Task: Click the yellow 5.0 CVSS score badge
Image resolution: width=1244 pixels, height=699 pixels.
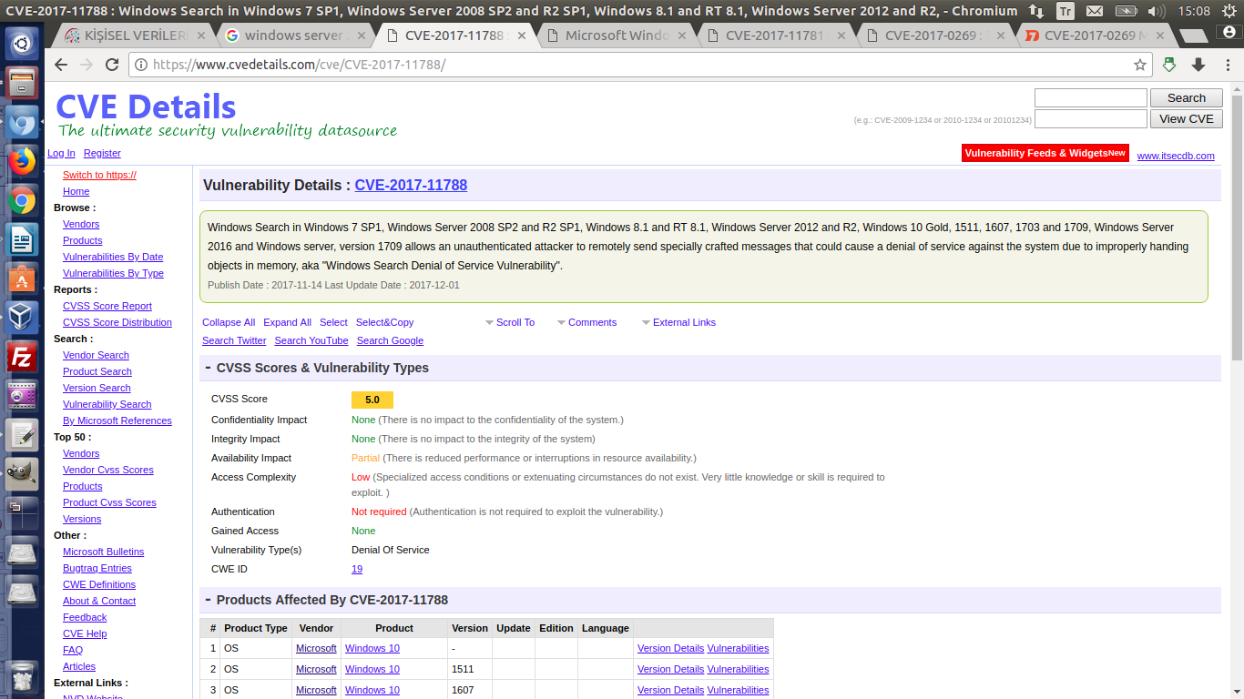Action: tap(372, 400)
